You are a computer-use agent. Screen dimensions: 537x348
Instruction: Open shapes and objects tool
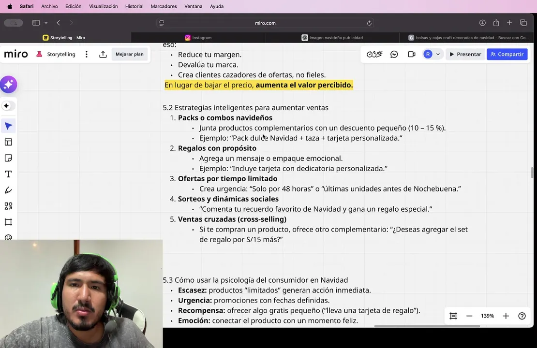9,206
